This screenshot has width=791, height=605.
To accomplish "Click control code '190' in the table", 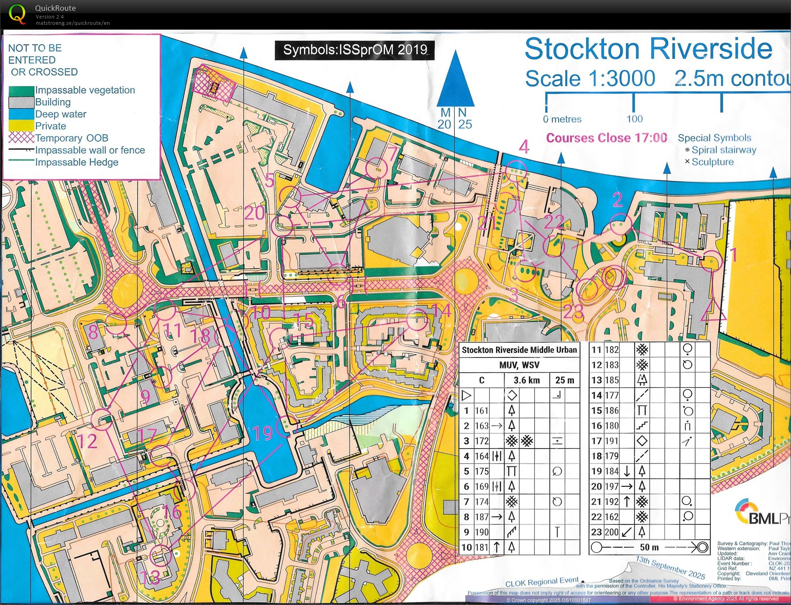I will (x=482, y=532).
